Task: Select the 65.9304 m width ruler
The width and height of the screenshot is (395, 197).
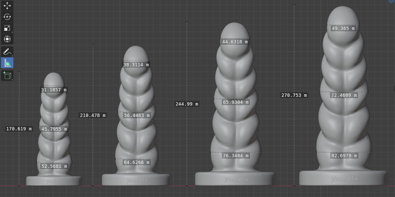Action: click(x=236, y=102)
